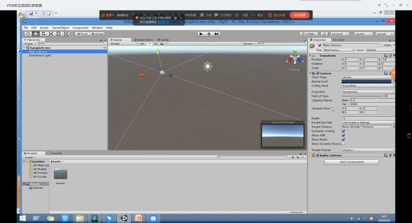Disable Audio Listener component checkbox
412x223 pixels.
point(317,155)
